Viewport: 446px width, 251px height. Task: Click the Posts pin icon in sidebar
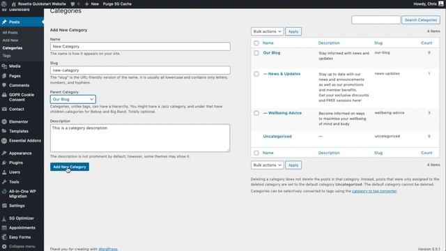pos(4,22)
